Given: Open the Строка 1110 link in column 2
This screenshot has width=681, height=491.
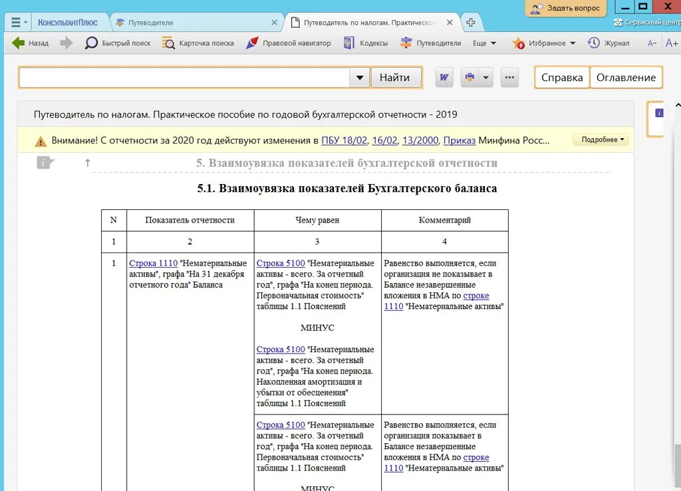Looking at the screenshot, I should [154, 263].
